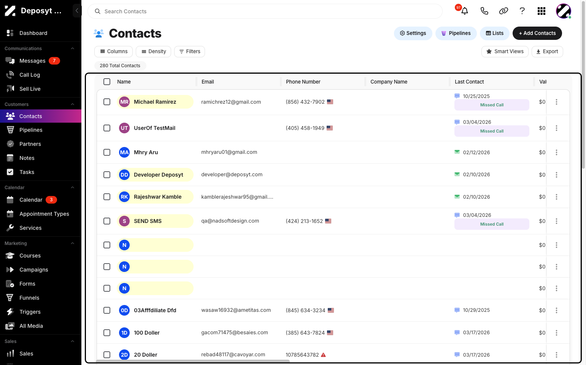The height and width of the screenshot is (365, 586).
Task: Open the Density options
Action: [154, 52]
